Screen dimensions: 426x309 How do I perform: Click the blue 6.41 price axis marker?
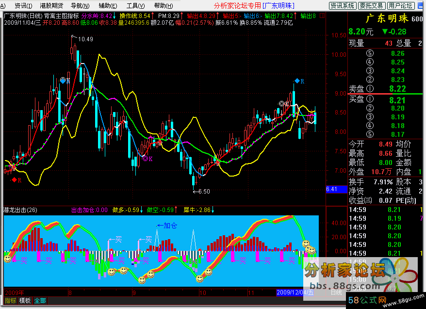(x=336, y=189)
